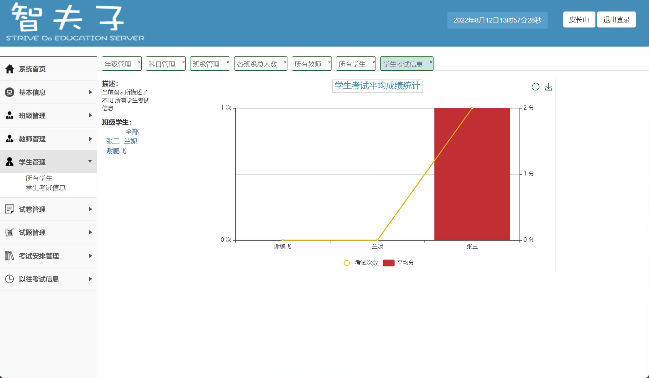Click the 退出登录 button
Viewport: 649px width, 378px height.
(x=616, y=20)
